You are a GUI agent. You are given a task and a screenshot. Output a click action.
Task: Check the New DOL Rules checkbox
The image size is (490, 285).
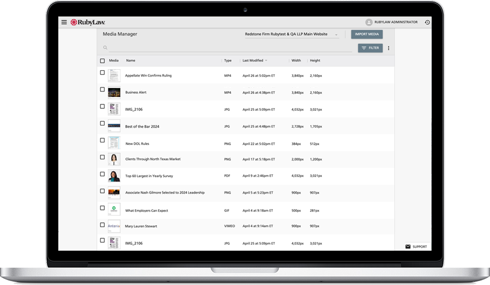(x=102, y=140)
